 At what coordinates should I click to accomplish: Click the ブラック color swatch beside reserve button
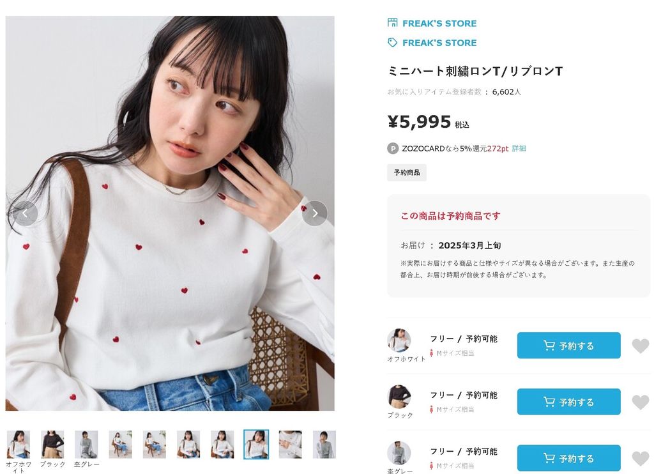[x=399, y=397]
